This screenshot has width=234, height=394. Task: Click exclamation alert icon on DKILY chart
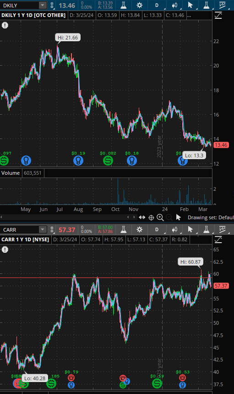click(5, 25)
